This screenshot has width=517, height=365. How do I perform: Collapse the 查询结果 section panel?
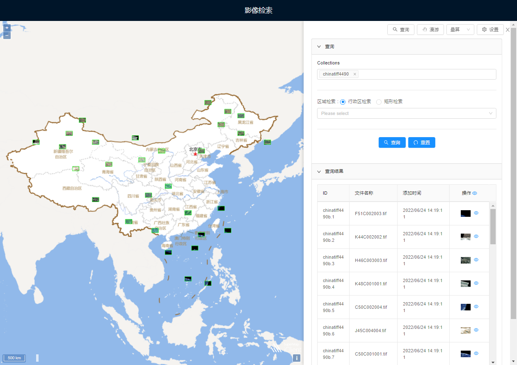click(x=319, y=171)
